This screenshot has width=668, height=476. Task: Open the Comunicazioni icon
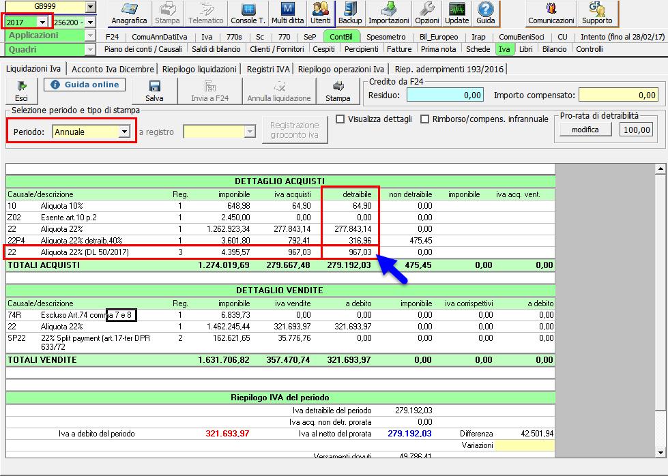[551, 13]
